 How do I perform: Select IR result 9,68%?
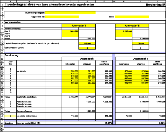(162, 123)
